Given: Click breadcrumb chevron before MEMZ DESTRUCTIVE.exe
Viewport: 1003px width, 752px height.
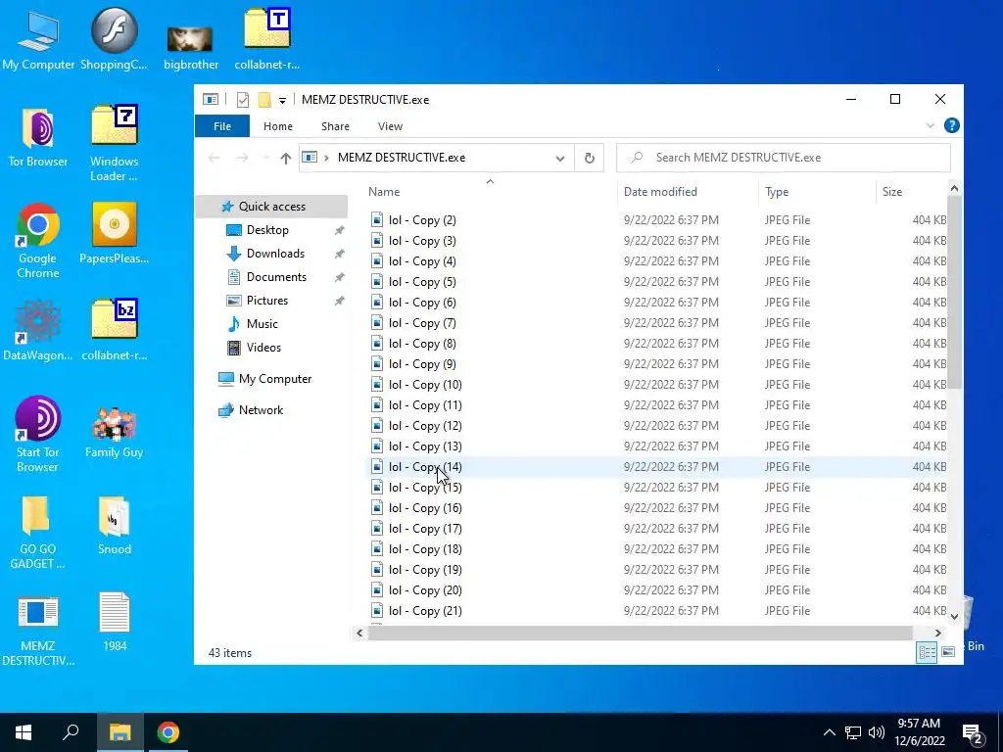Looking at the screenshot, I should (326, 158).
